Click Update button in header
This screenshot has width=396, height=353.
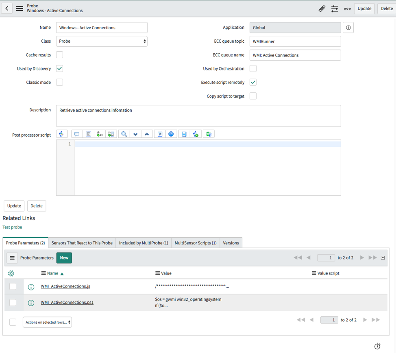pyautogui.click(x=364, y=9)
